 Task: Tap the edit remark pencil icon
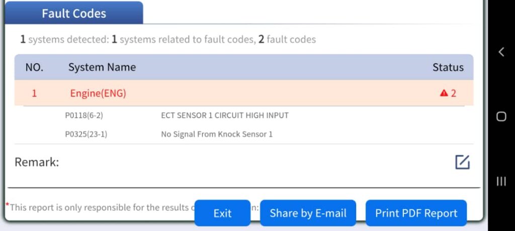coord(462,162)
